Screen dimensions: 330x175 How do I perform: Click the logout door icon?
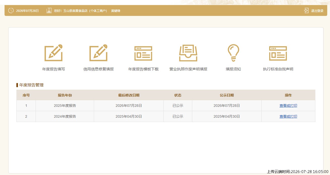click(306, 11)
